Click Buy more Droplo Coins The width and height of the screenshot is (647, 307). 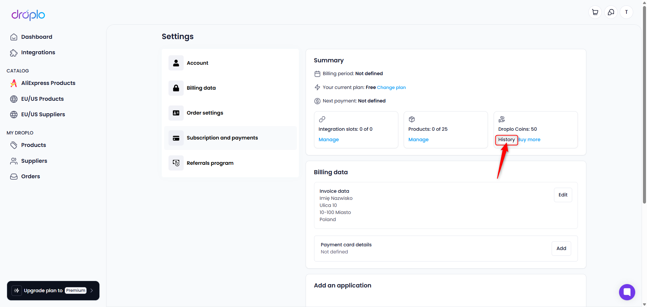(529, 140)
